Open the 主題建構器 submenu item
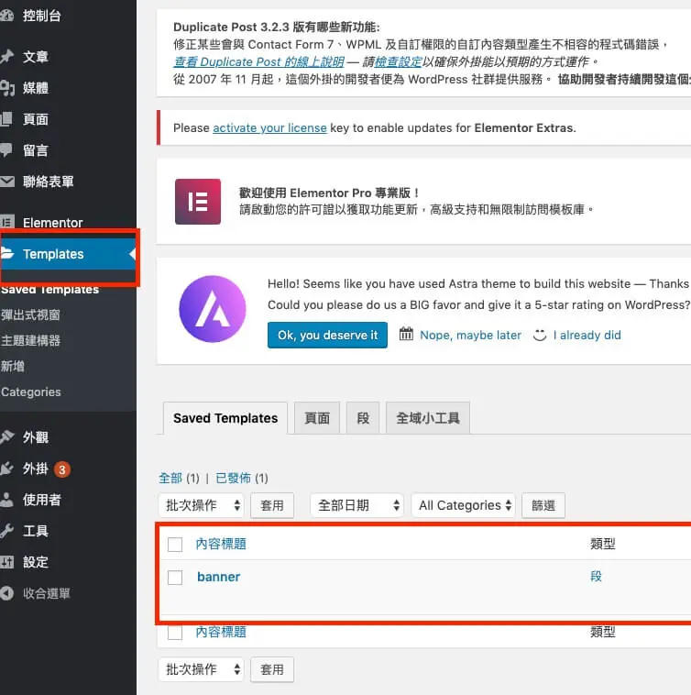691x695 pixels. pos(30,340)
